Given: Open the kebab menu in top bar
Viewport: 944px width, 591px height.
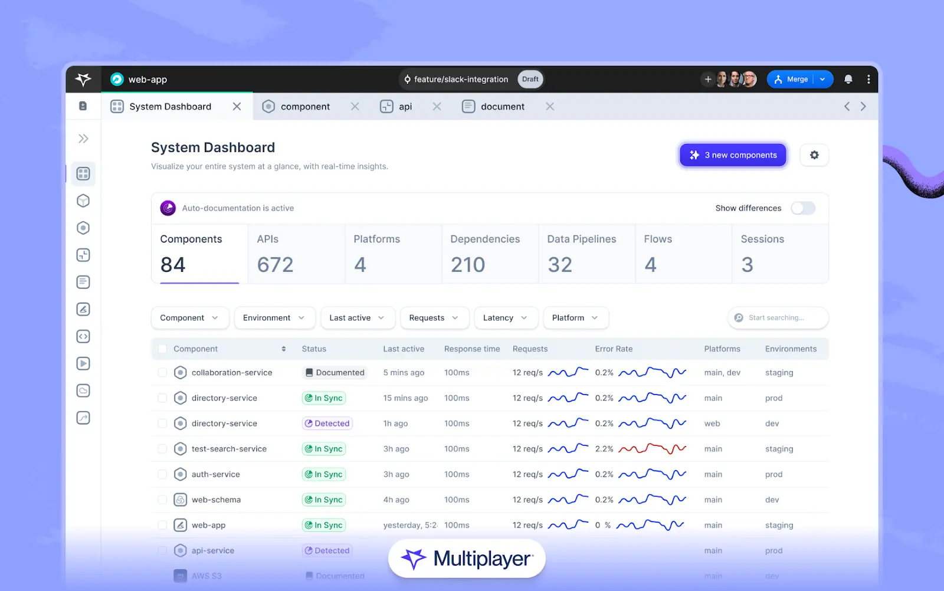Looking at the screenshot, I should (x=868, y=79).
